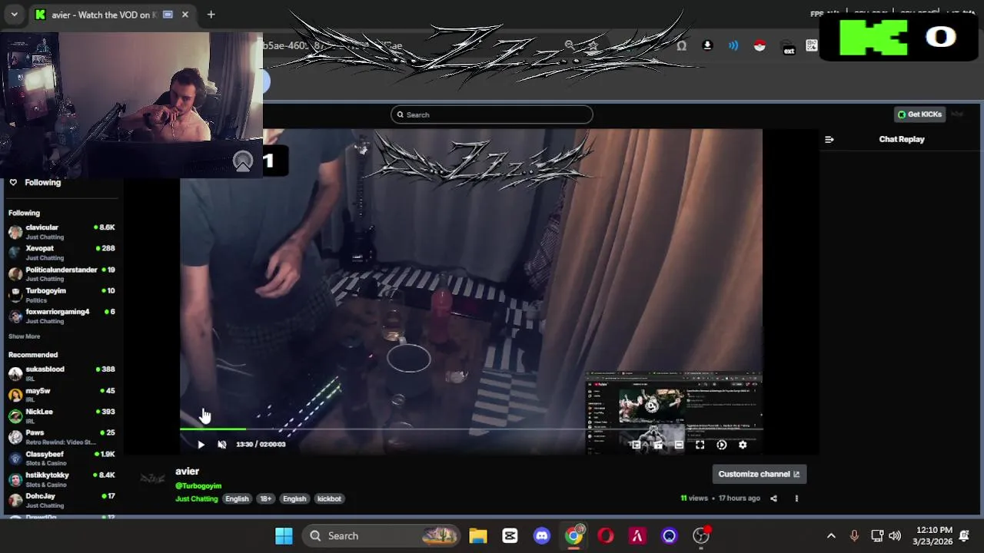Image resolution: width=984 pixels, height=553 pixels.
Task: Toggle picture-in-picture mini player icon
Action: pos(637,444)
